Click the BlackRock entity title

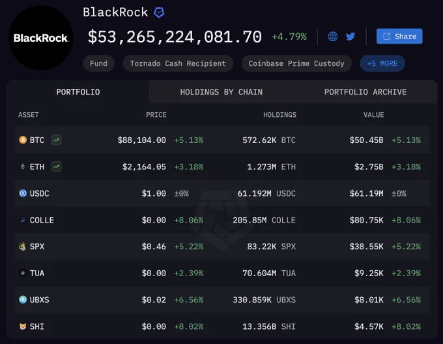pos(115,12)
